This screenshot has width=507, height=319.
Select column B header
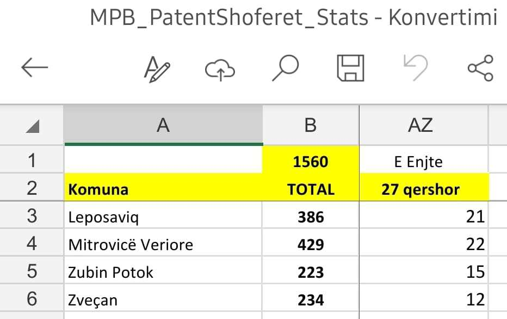coord(311,125)
